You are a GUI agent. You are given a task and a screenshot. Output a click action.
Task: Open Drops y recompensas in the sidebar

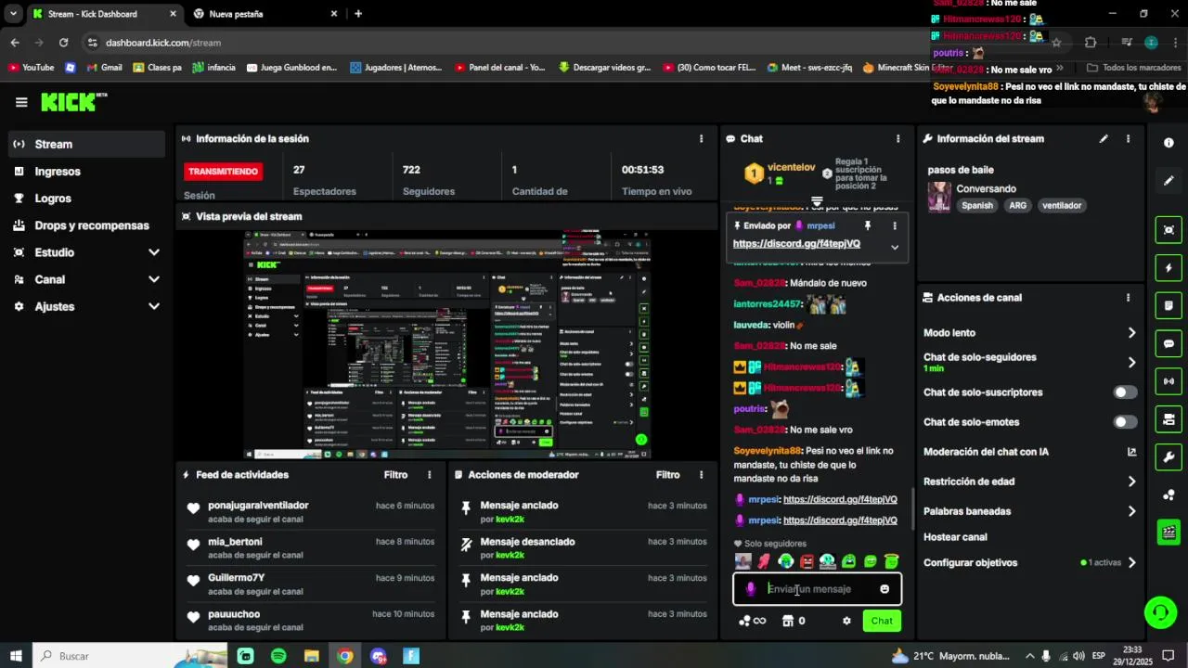tap(86, 225)
